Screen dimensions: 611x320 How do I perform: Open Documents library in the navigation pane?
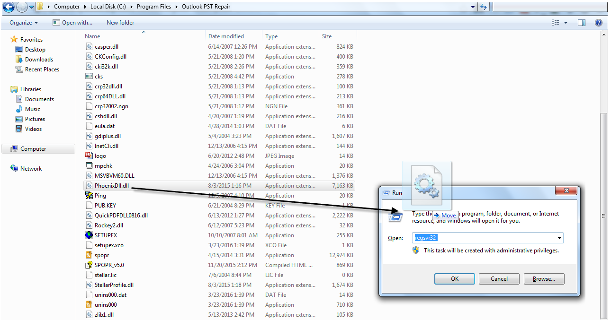pyautogui.click(x=39, y=99)
